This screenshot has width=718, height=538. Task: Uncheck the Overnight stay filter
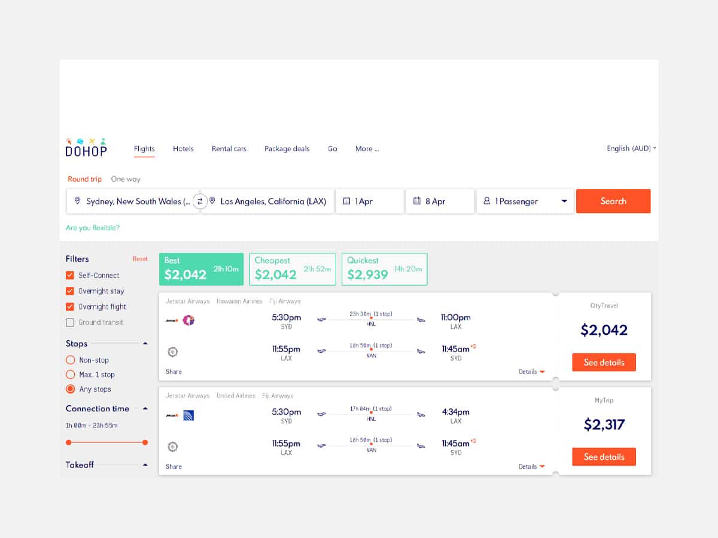coord(70,291)
